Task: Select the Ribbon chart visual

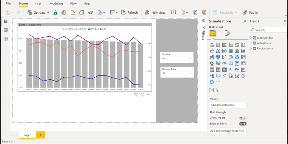Action: (243, 51)
